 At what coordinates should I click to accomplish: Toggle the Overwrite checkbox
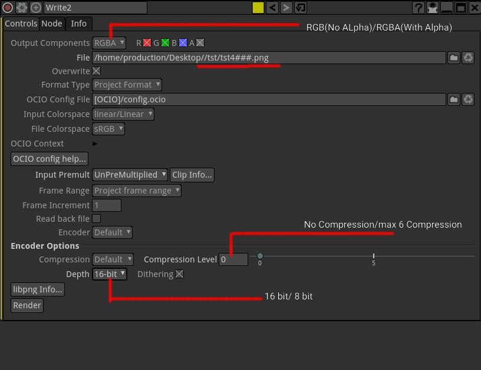[x=97, y=71]
